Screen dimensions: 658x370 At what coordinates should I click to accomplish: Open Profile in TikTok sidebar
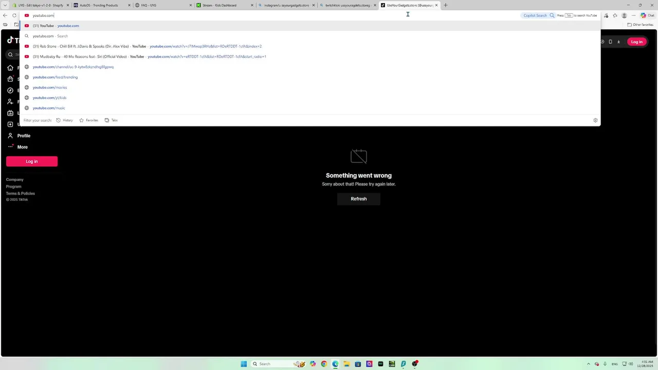[19, 136]
